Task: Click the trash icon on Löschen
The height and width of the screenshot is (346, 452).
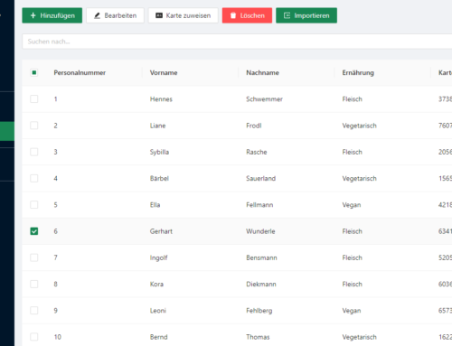Action: pos(233,15)
